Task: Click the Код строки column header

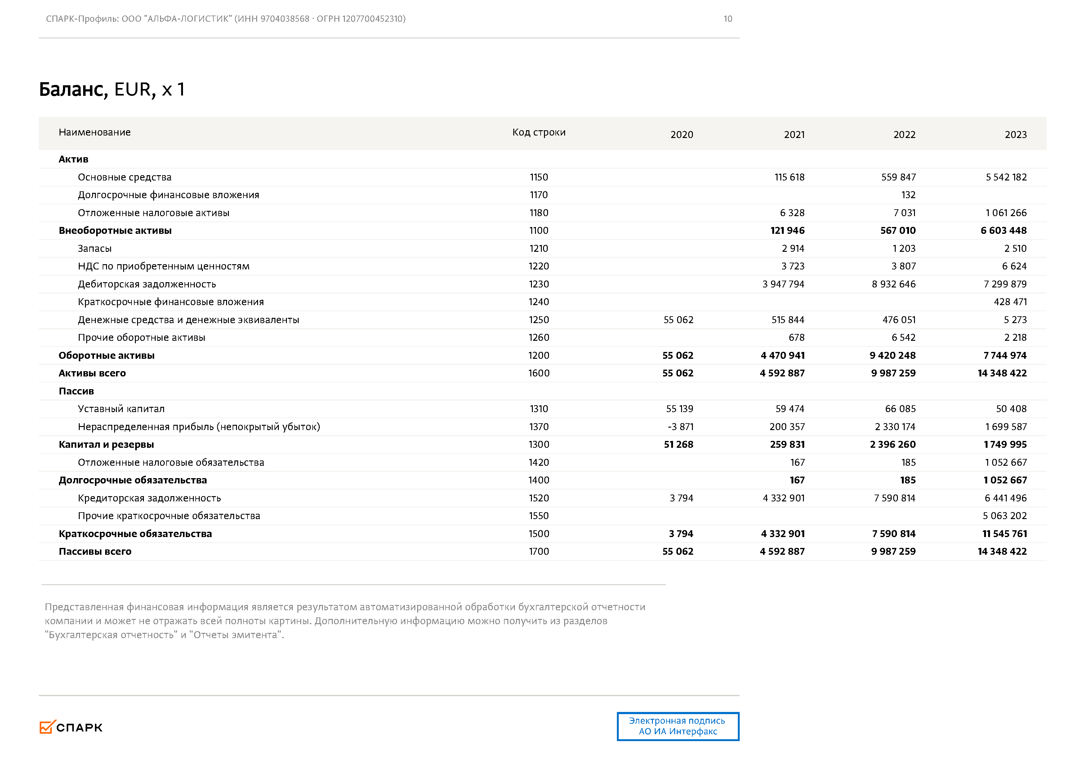Action: click(x=539, y=132)
